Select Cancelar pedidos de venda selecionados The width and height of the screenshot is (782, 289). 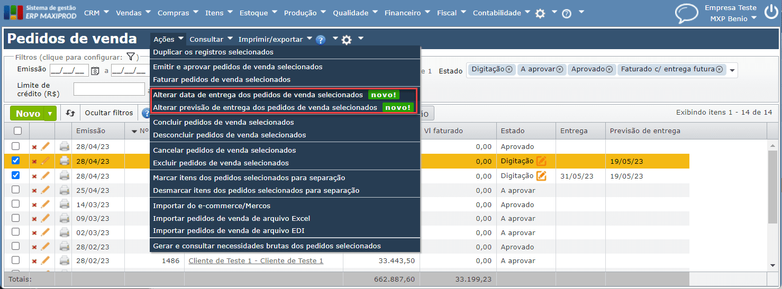point(224,151)
